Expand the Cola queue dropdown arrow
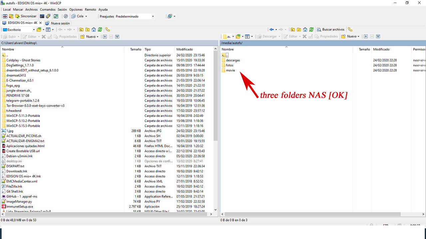This screenshot has width=426, height=239. pyautogui.click(x=86, y=16)
